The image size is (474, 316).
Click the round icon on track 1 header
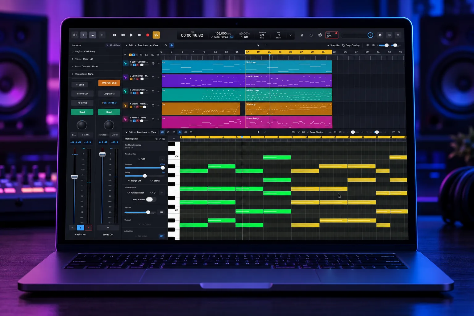(x=153, y=63)
